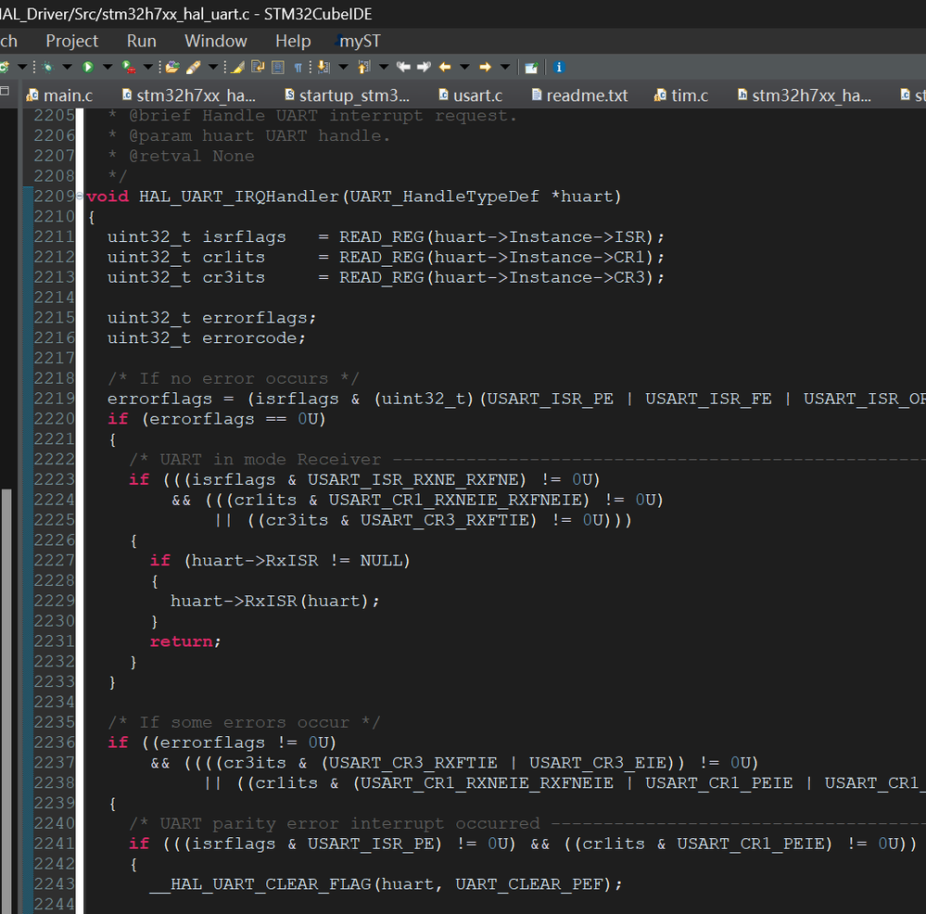Switch to the readme.txt tab
Screen dimensions: 926x914
586,95
